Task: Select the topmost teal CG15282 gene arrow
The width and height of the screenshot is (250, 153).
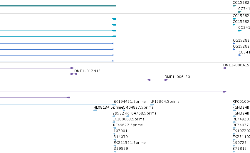Action: coord(234,6)
